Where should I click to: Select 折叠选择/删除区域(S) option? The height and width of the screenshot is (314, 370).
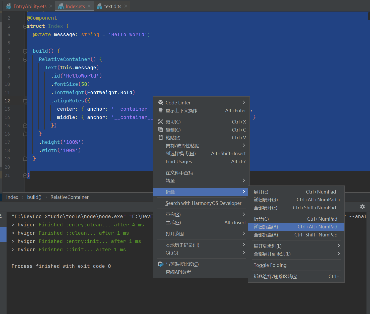coord(296,276)
